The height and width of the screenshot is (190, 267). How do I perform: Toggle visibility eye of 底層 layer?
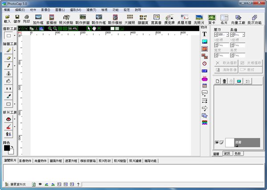[217, 142]
